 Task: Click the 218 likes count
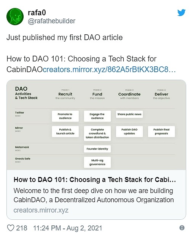pos(22,228)
